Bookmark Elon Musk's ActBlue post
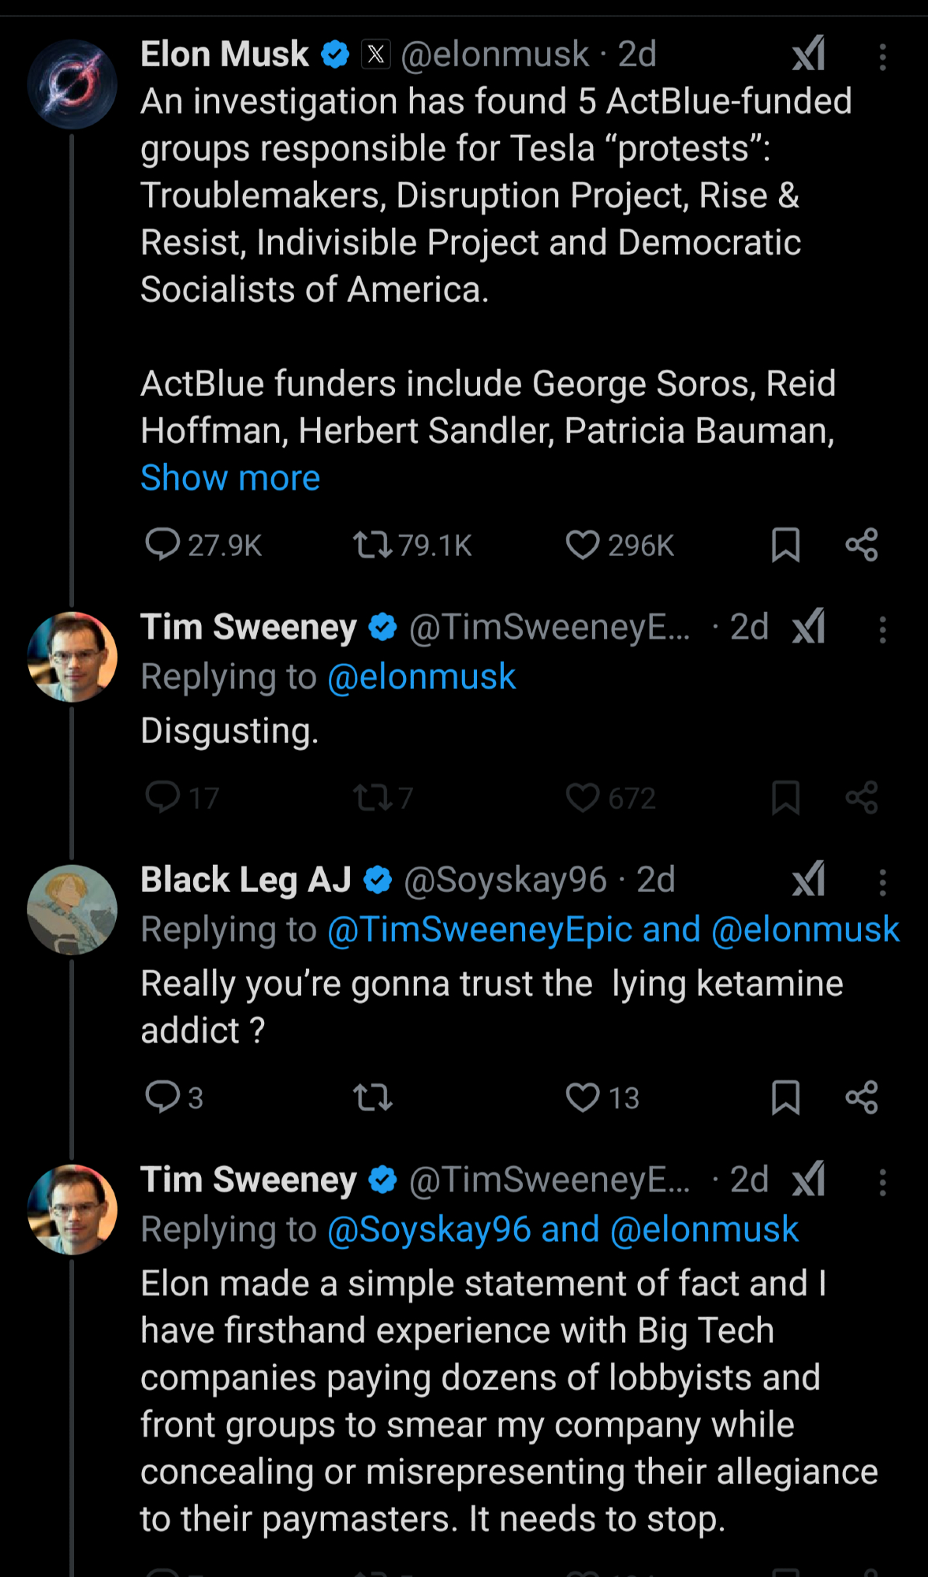The image size is (928, 1577). click(785, 545)
